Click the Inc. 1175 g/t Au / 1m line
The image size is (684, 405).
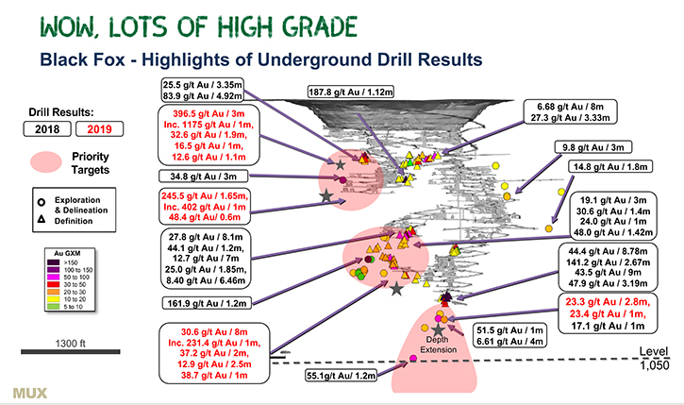click(209, 125)
